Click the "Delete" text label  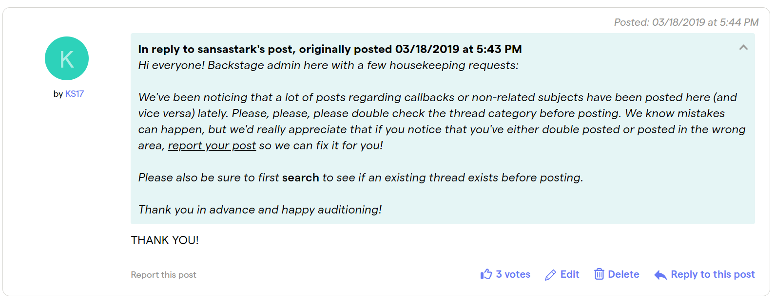[623, 274]
